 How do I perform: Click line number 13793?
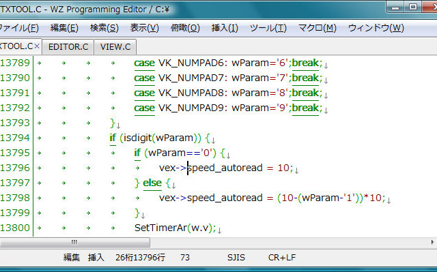coord(15,123)
